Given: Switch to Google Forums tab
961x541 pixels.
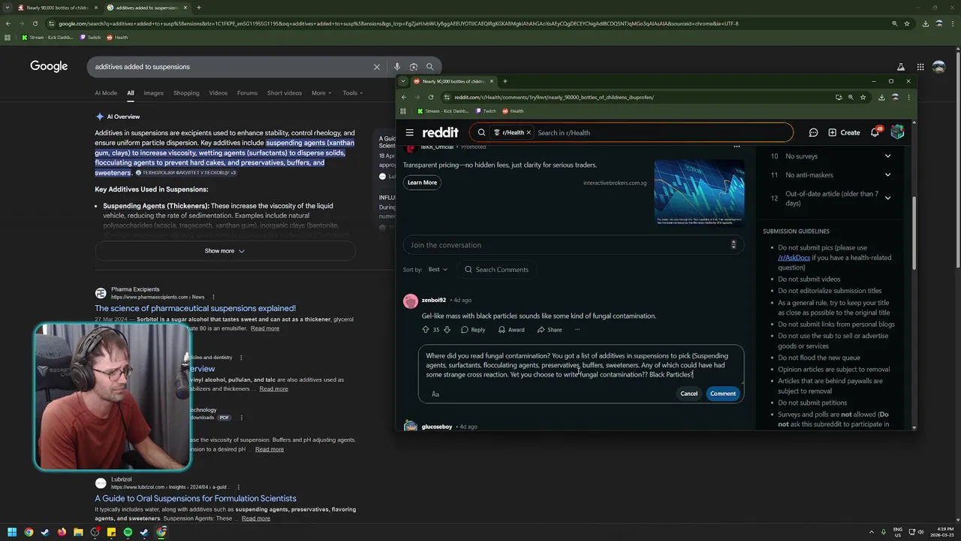Looking at the screenshot, I should tap(247, 93).
